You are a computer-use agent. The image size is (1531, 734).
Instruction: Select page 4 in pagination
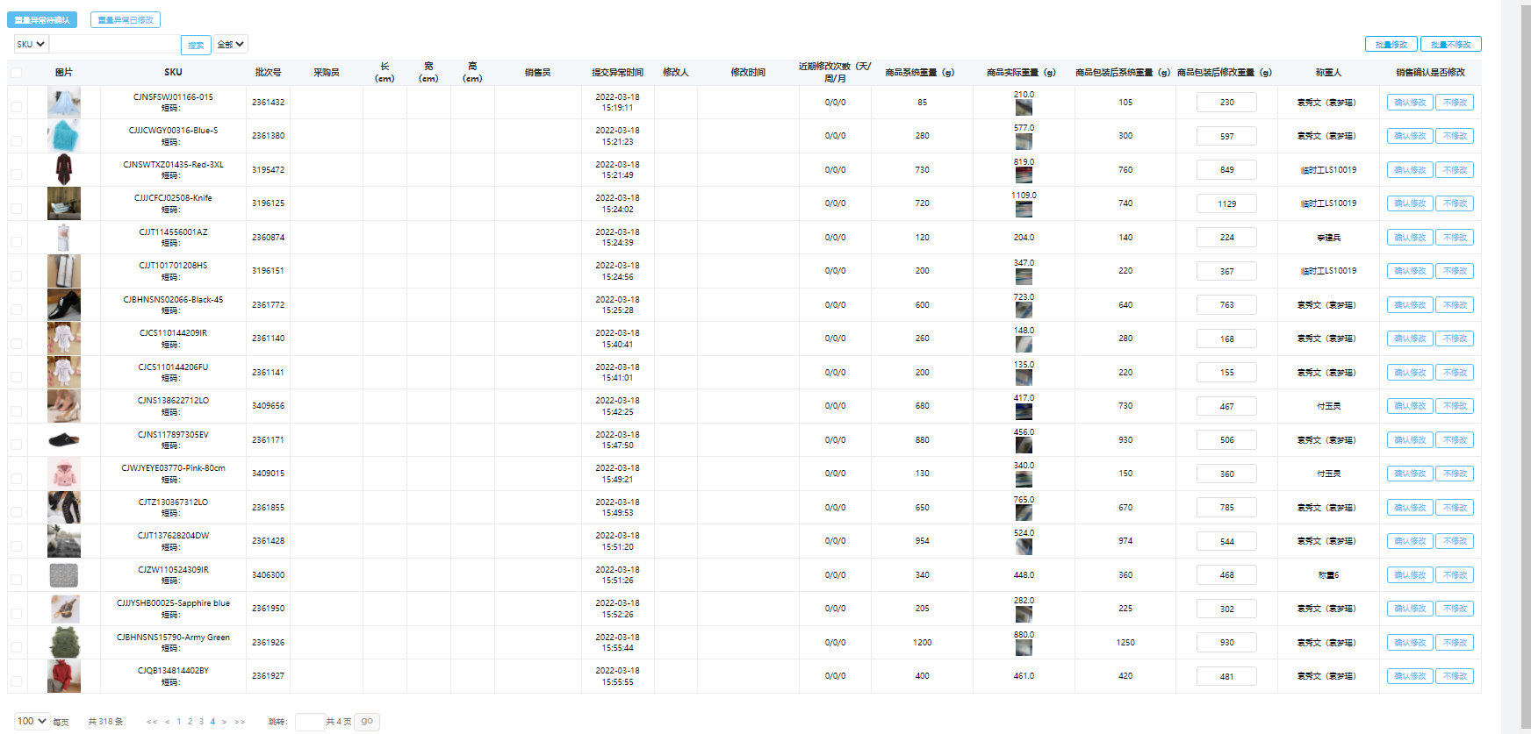[x=212, y=722]
